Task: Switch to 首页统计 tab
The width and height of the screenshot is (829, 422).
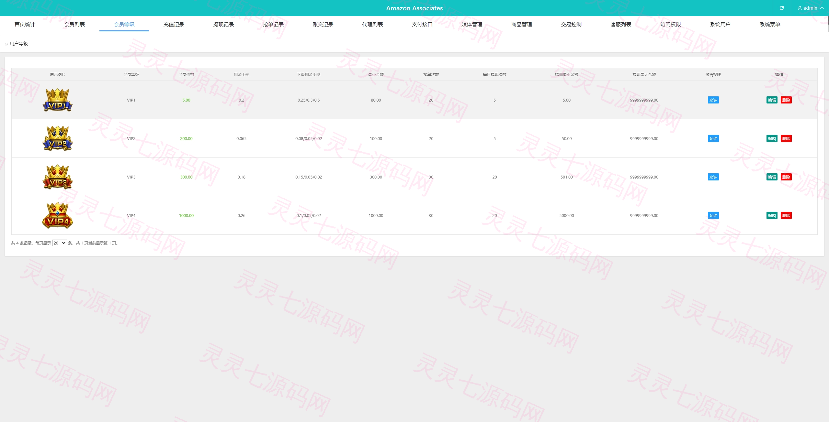Action: point(25,24)
